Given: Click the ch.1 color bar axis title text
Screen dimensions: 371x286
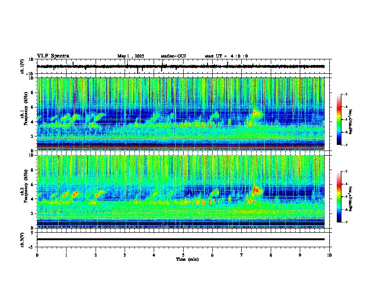Looking at the screenshot, I should tap(351, 122).
